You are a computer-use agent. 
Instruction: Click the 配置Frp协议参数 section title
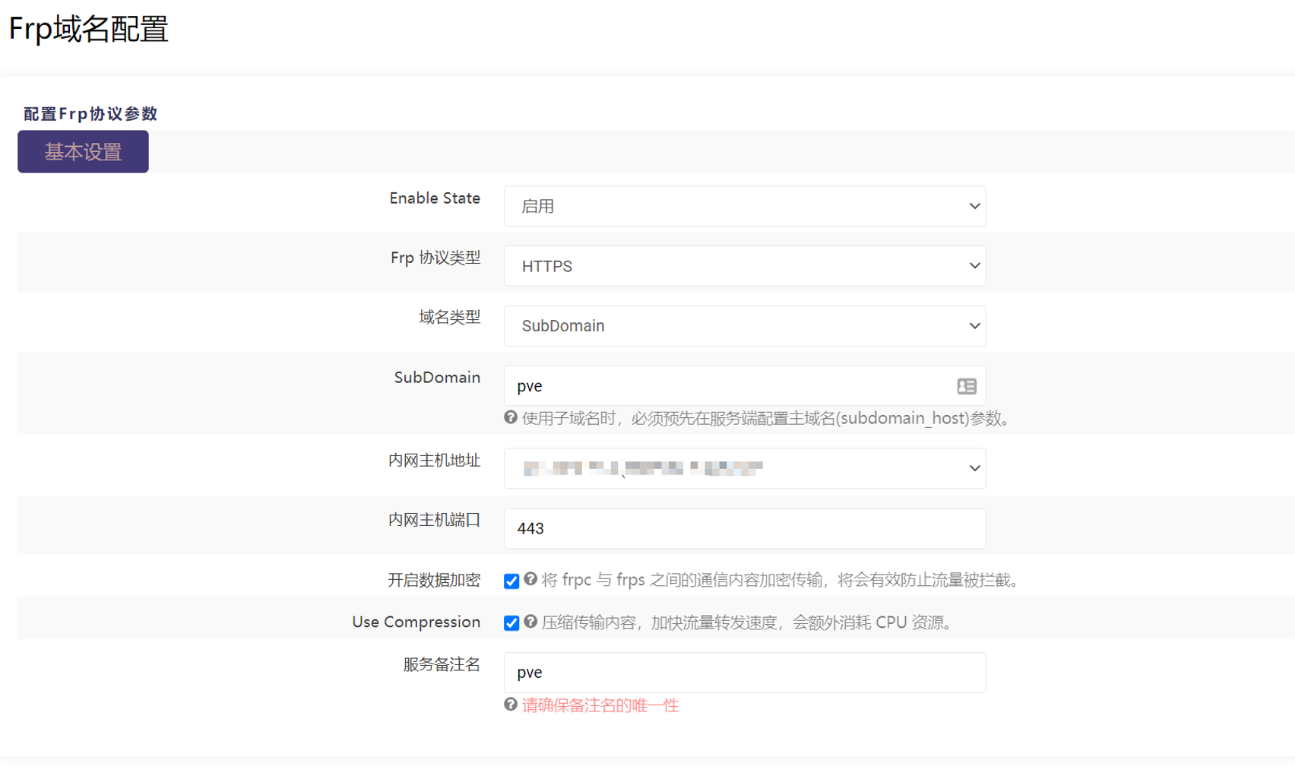(x=90, y=114)
